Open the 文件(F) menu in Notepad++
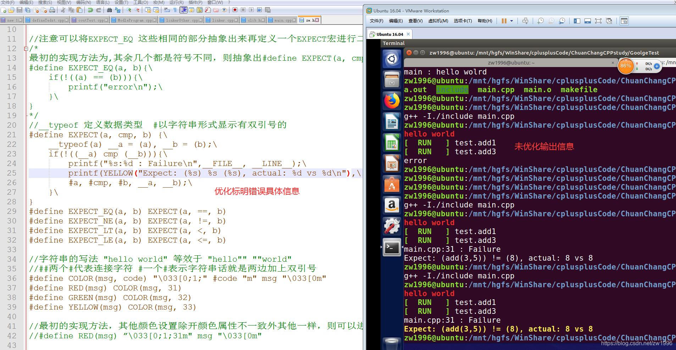676x350 pixels. click(x=8, y=2)
